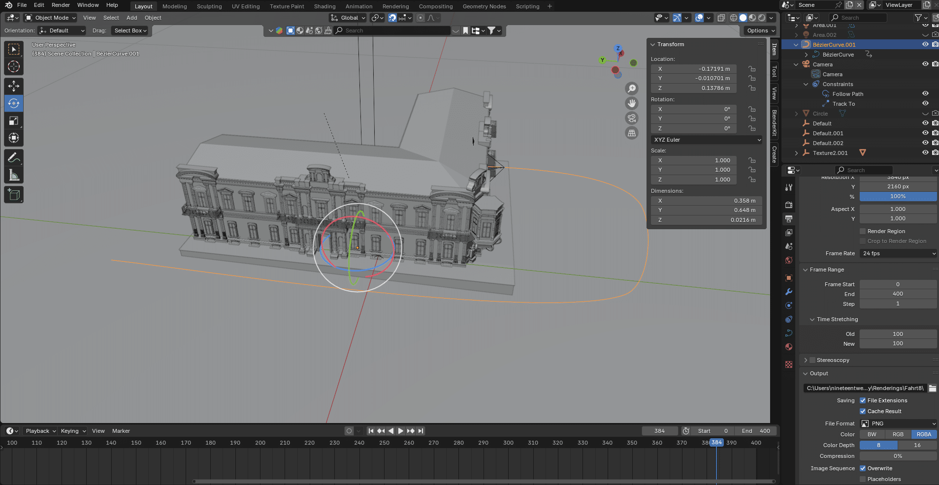
Task: Toggle visibility of the Circle object
Action: tap(924, 113)
